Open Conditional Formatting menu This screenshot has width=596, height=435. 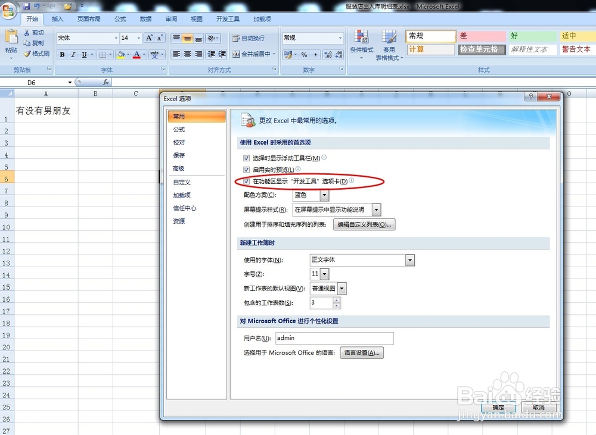tap(362, 45)
